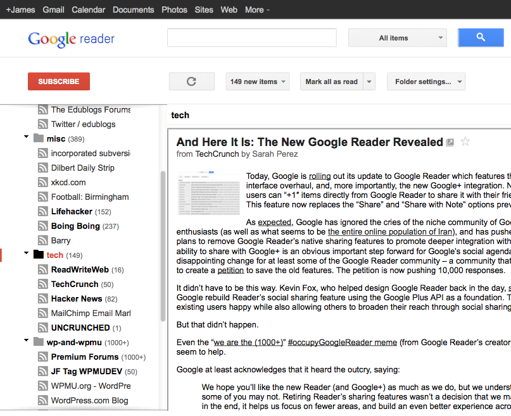The image size is (511, 416).
Task: Select the xkcd.com feed
Action: click(68, 182)
